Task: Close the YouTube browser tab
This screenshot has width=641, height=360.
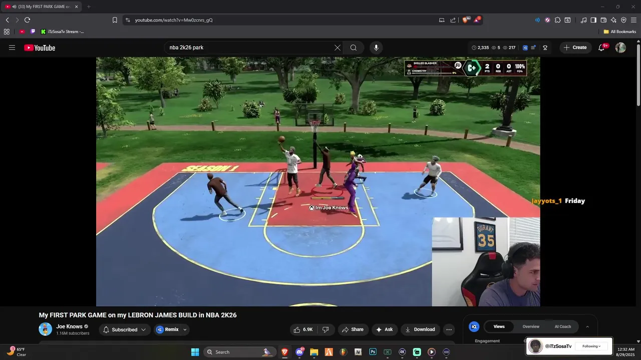Action: (77, 6)
